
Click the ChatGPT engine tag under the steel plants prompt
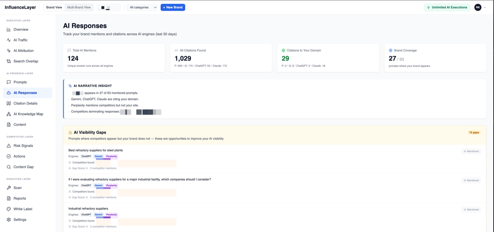pos(86,156)
